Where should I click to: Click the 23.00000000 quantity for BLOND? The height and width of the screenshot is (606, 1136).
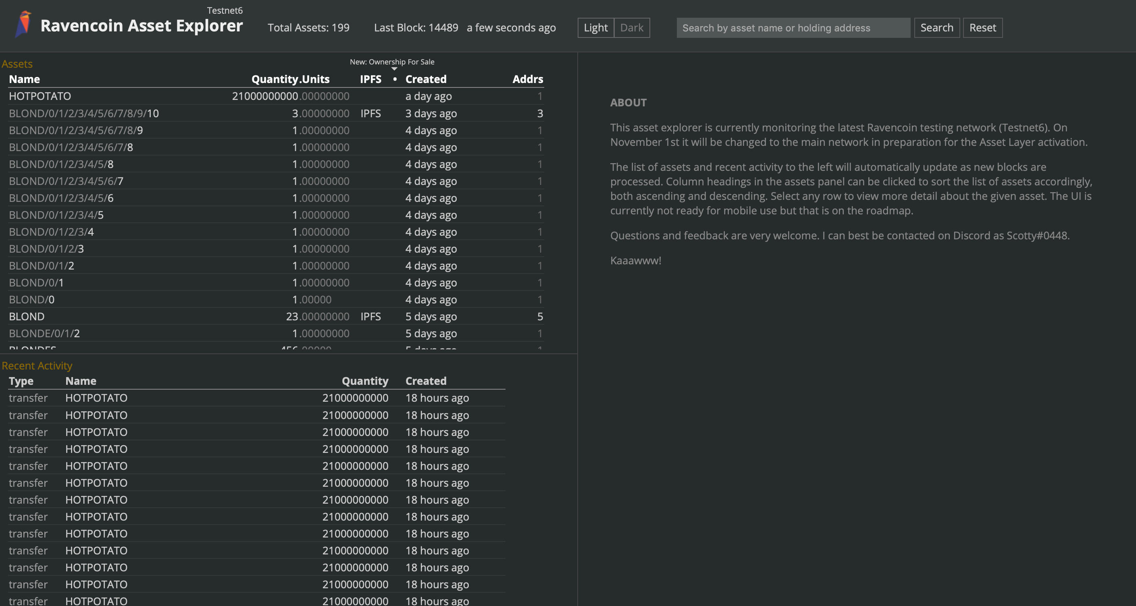[318, 316]
